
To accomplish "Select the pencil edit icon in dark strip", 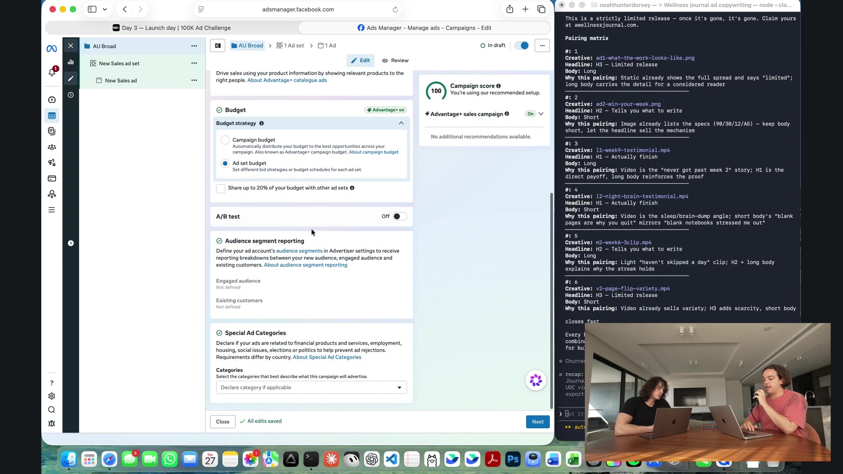I will [x=71, y=79].
